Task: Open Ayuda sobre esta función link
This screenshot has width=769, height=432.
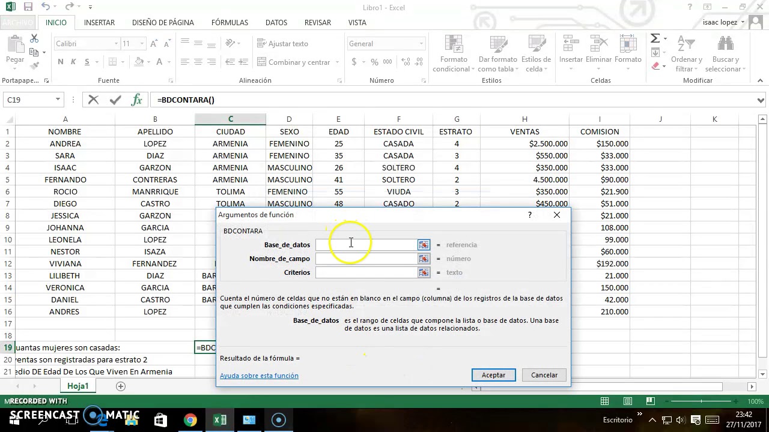Action: pyautogui.click(x=259, y=376)
